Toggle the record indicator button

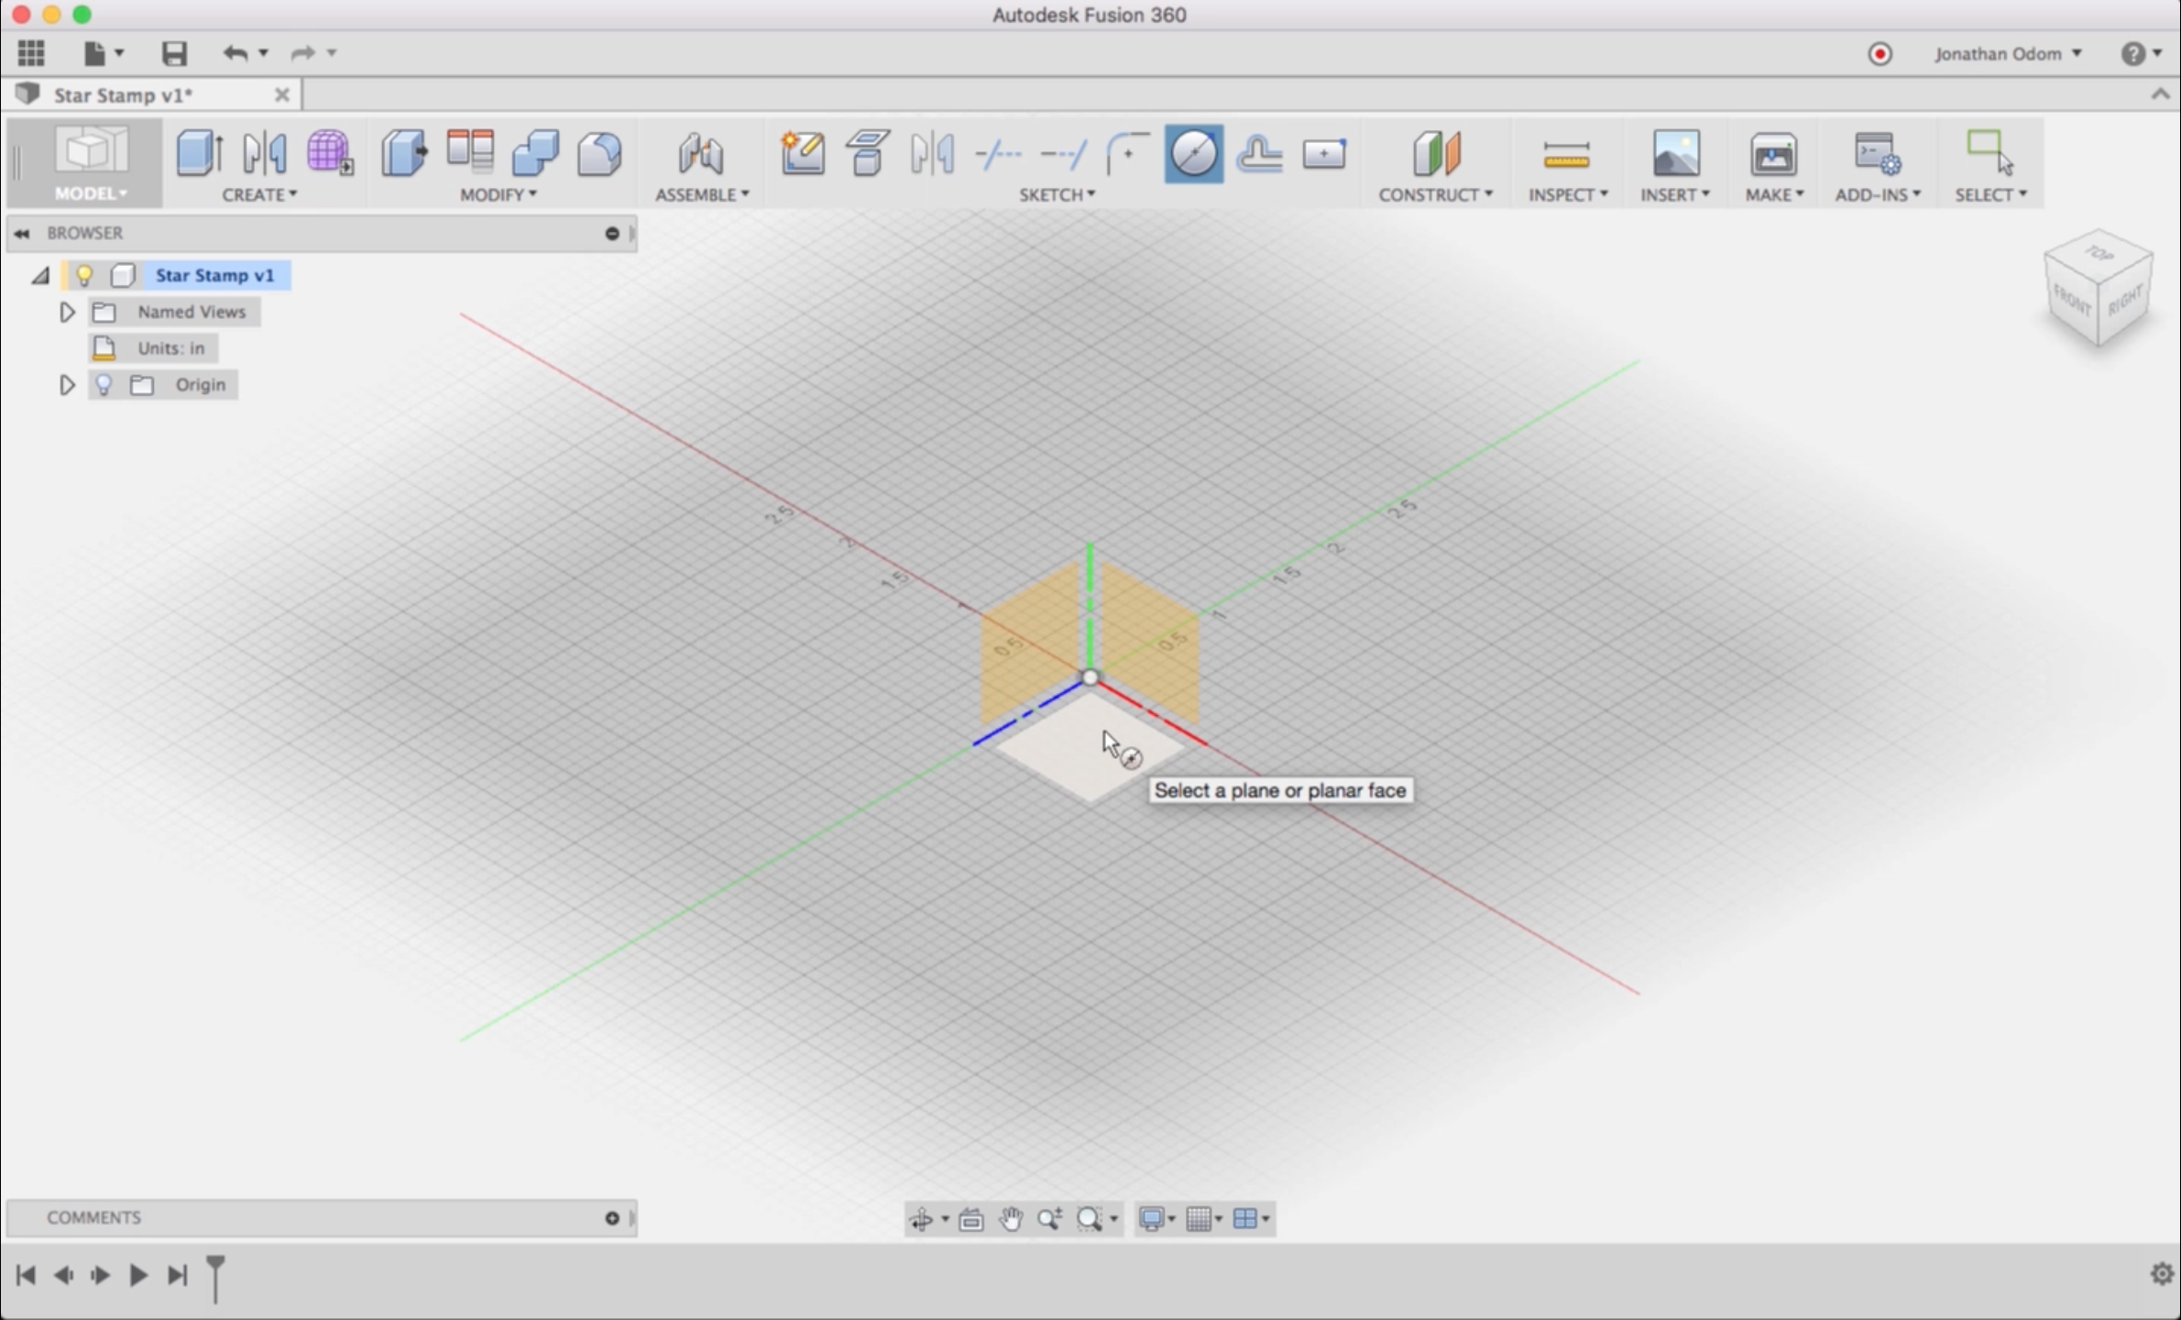pos(1880,54)
